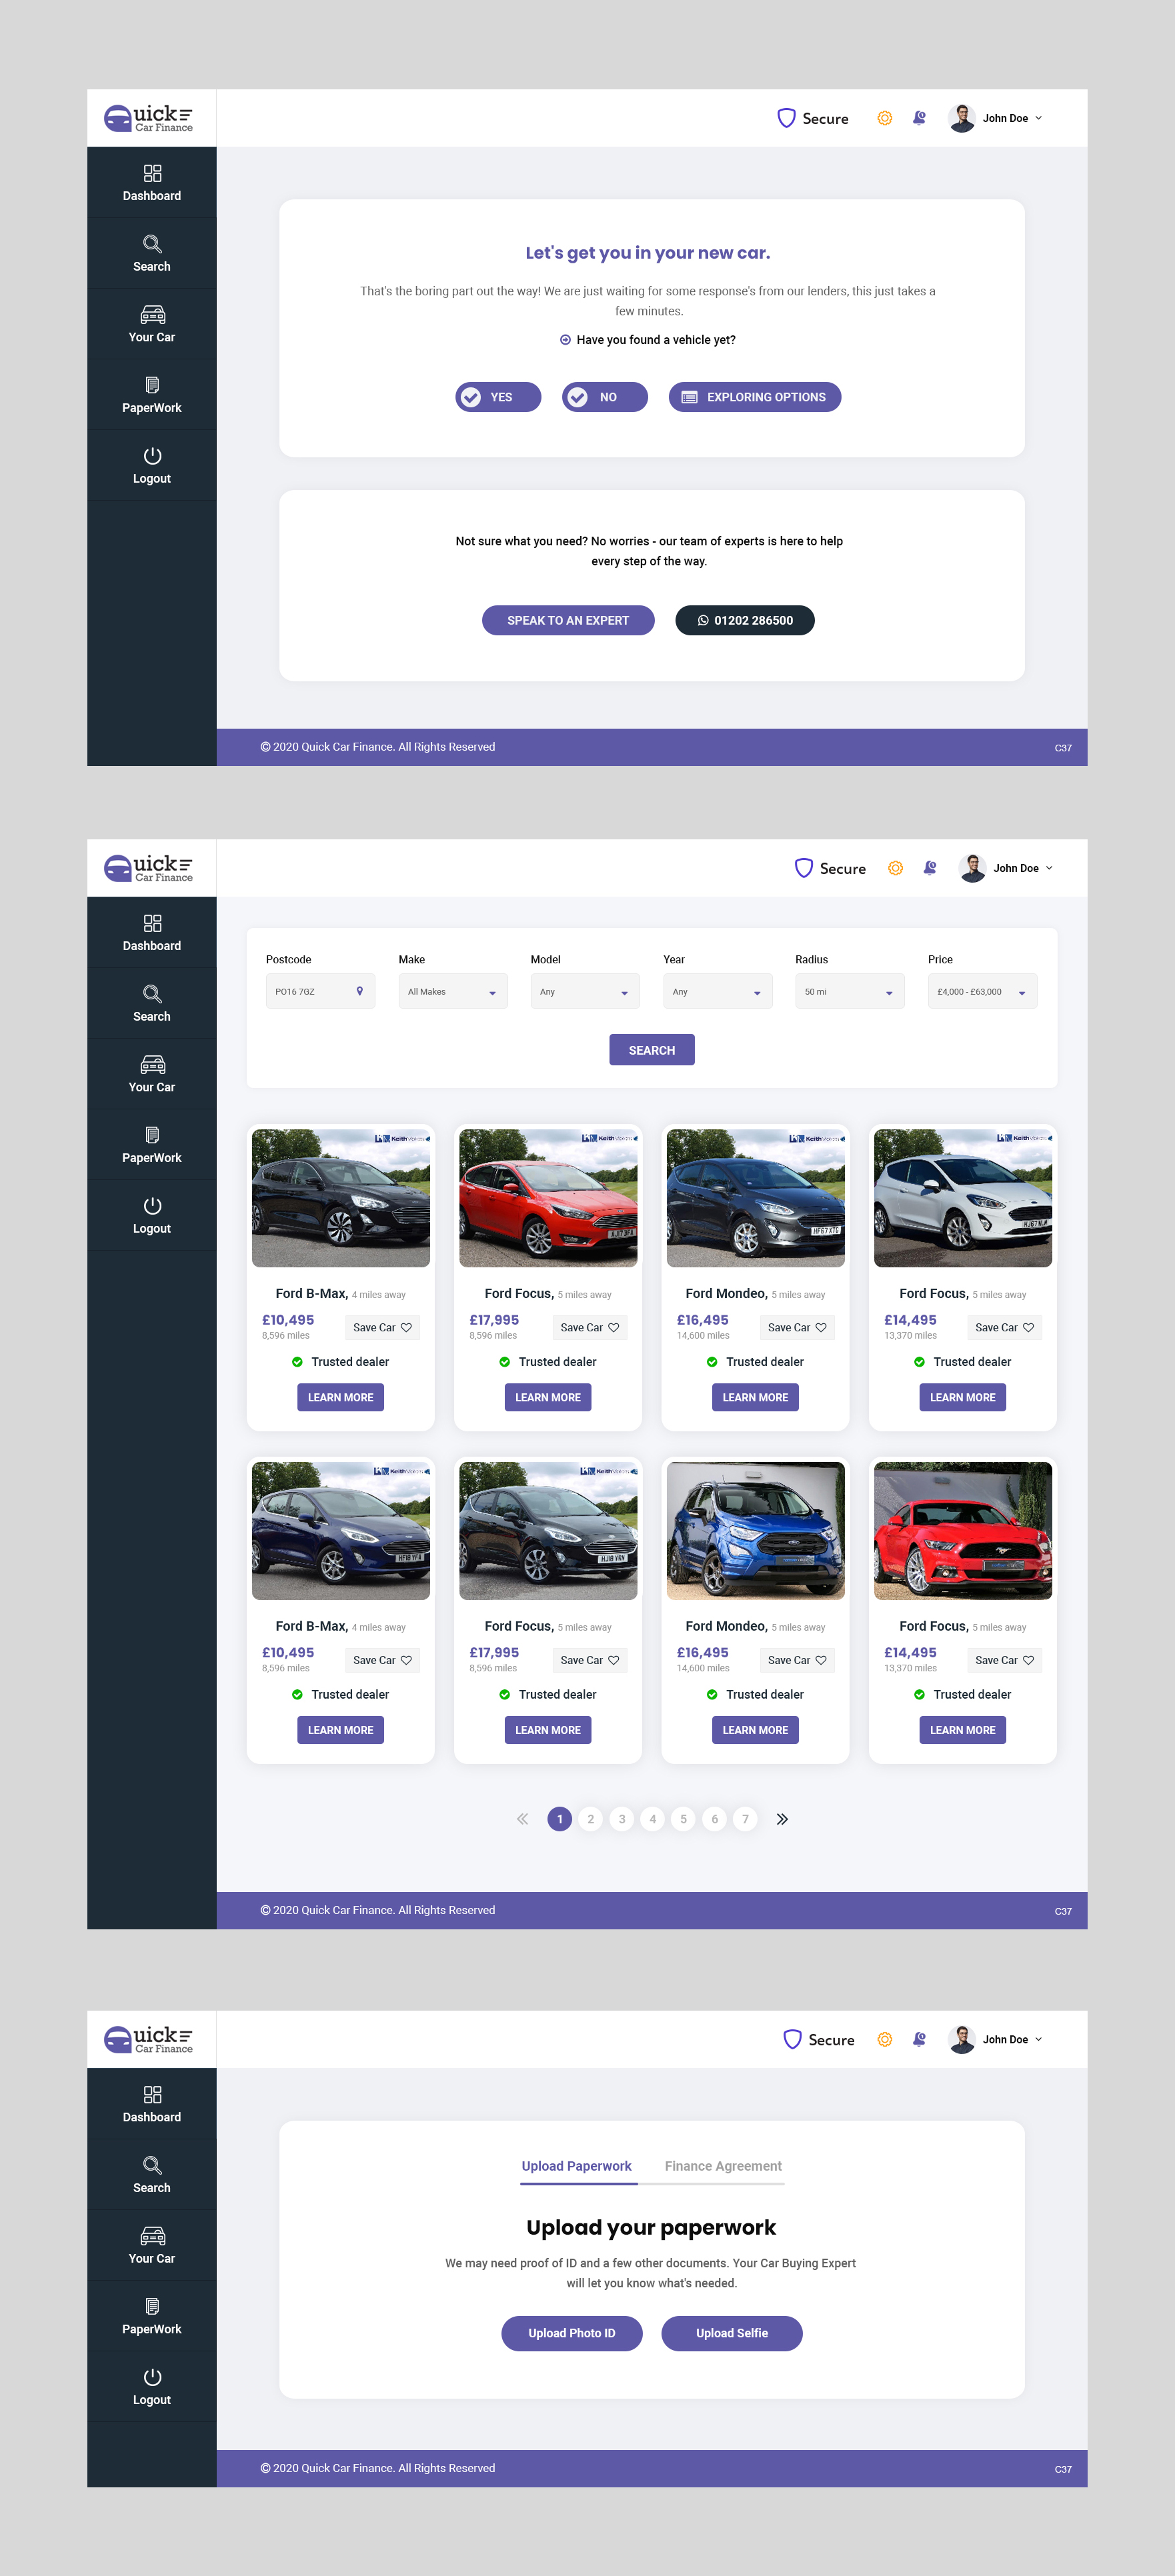Save the grey Ford Mondeo car

pyautogui.click(x=797, y=1327)
